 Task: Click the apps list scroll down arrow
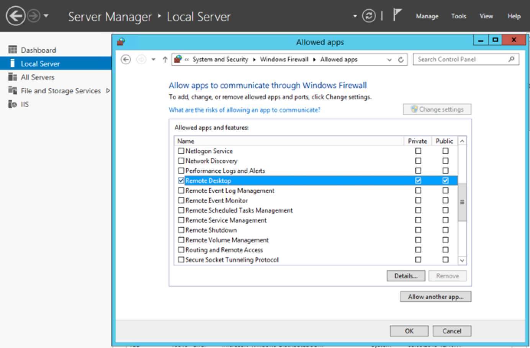pos(462,260)
